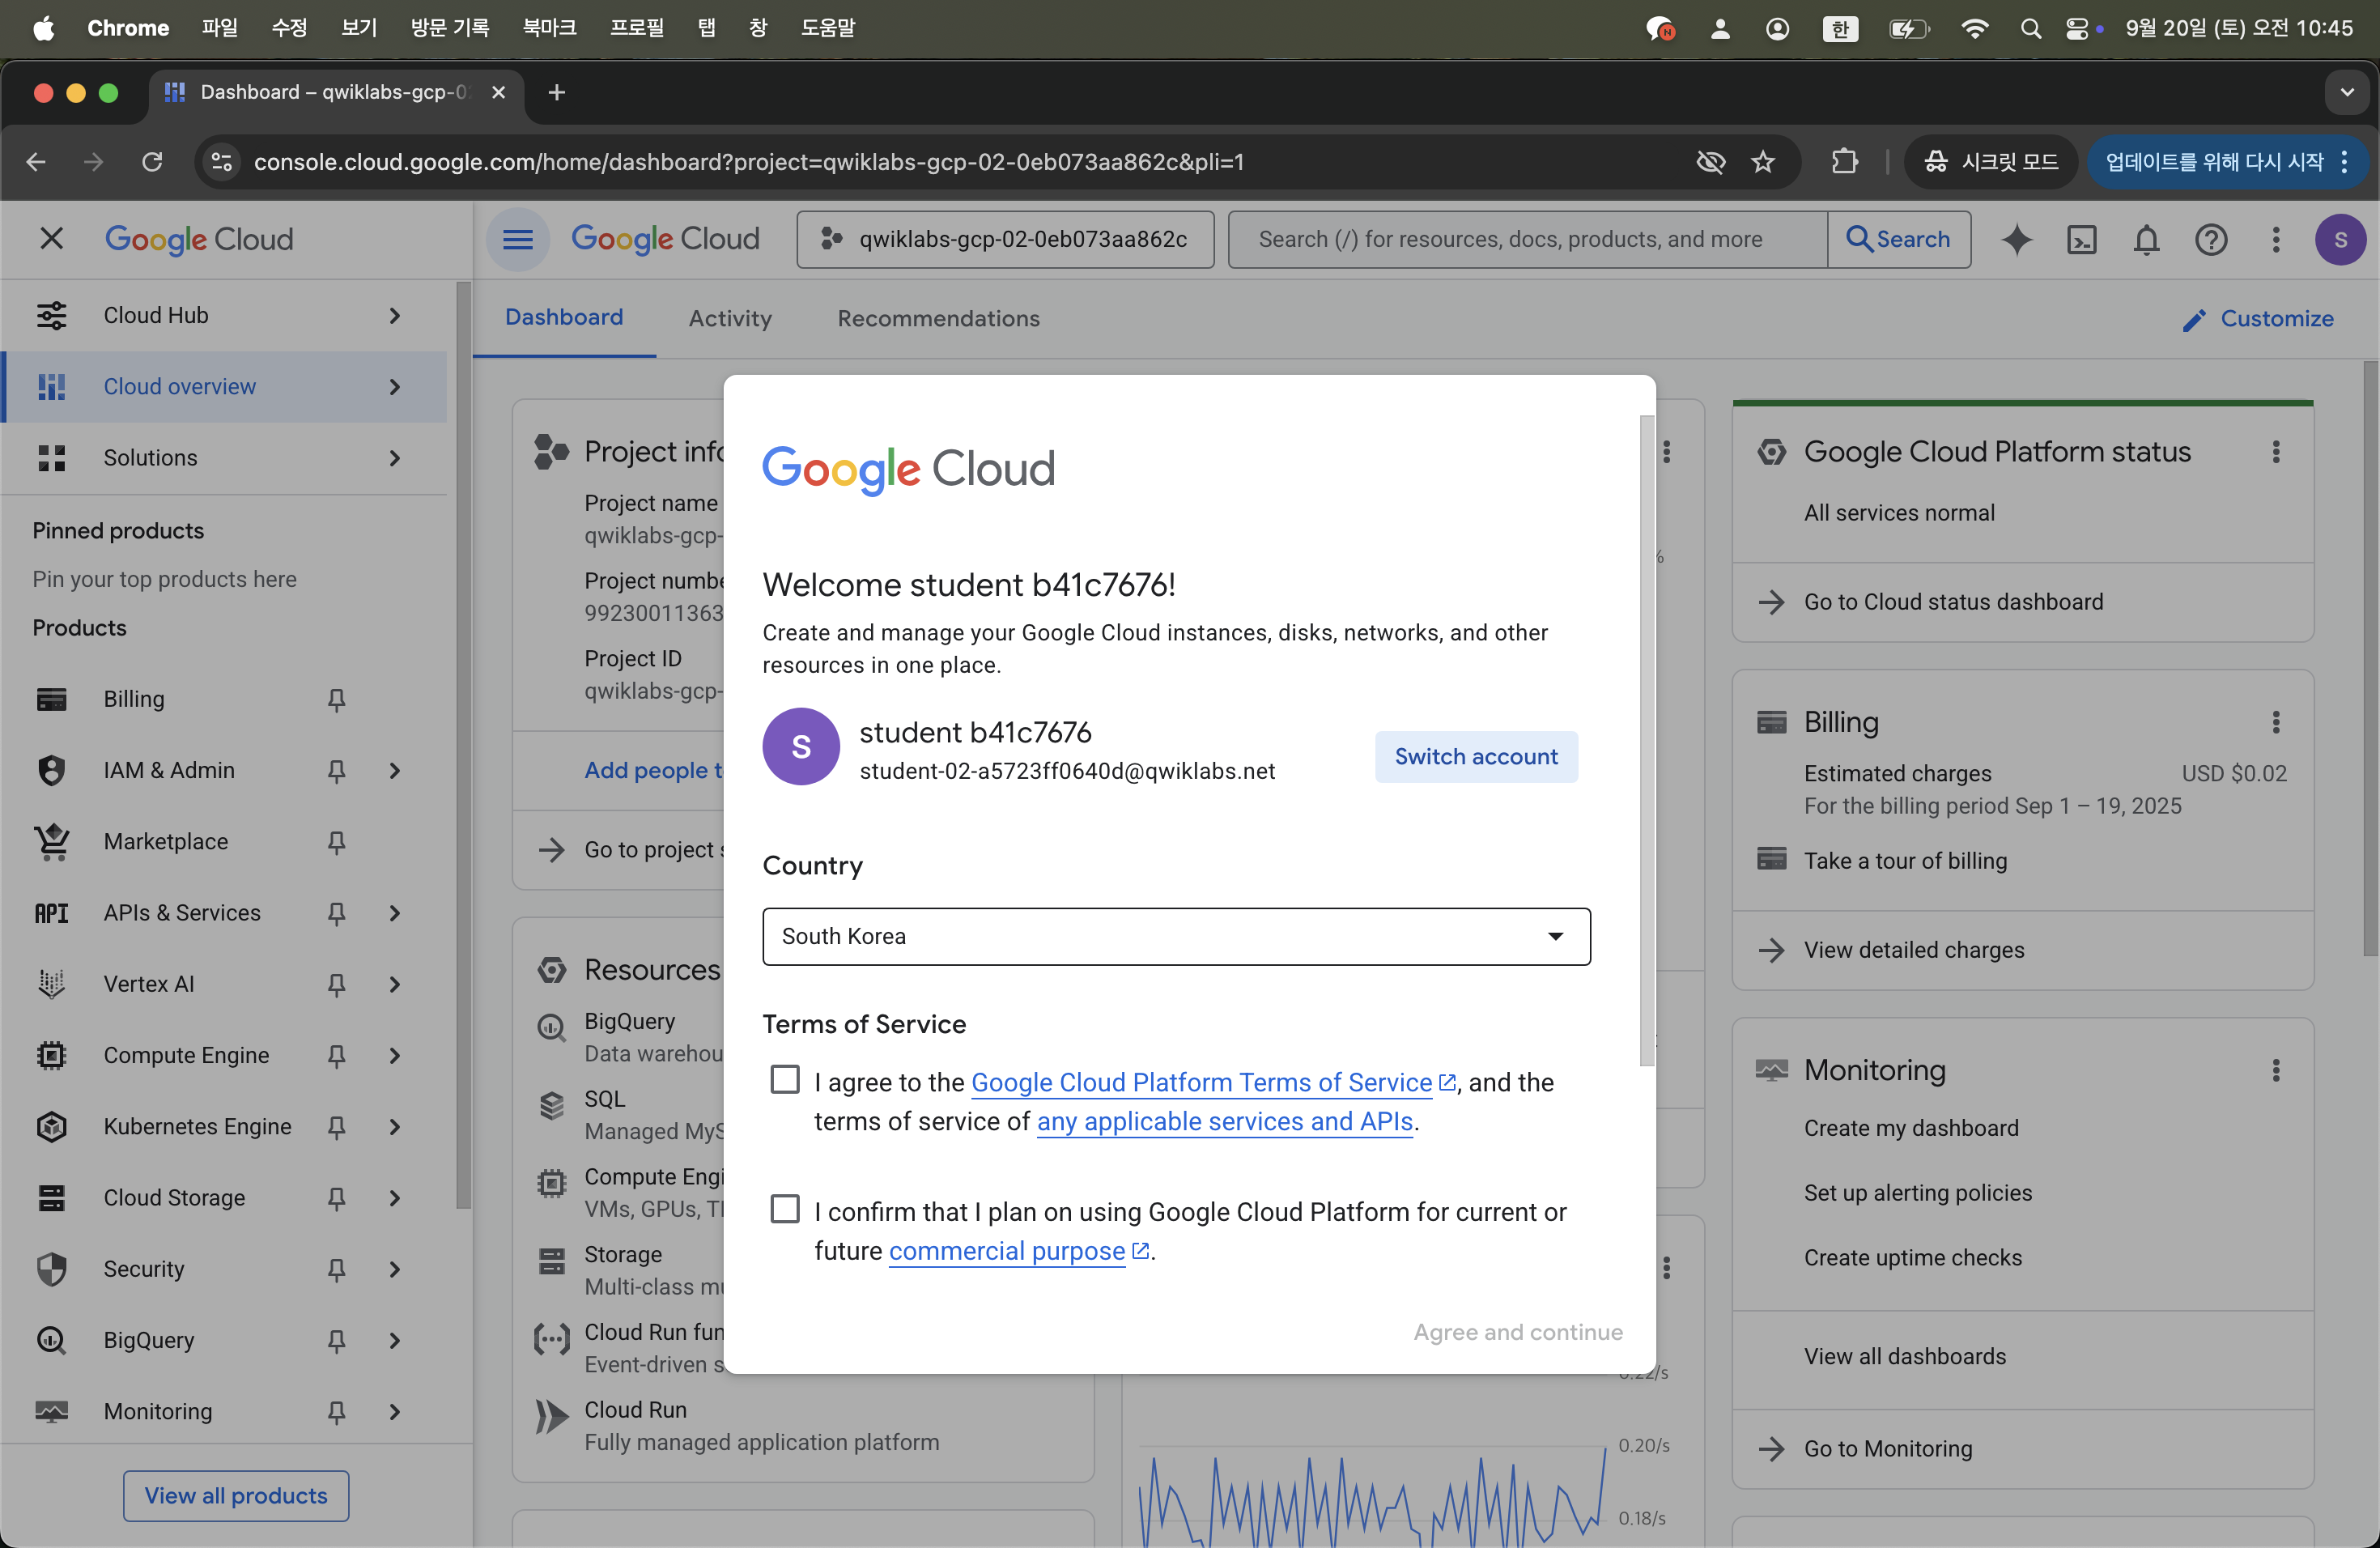This screenshot has width=2380, height=1548.
Task: Close the left navigation panel with X
Action: pos(51,239)
